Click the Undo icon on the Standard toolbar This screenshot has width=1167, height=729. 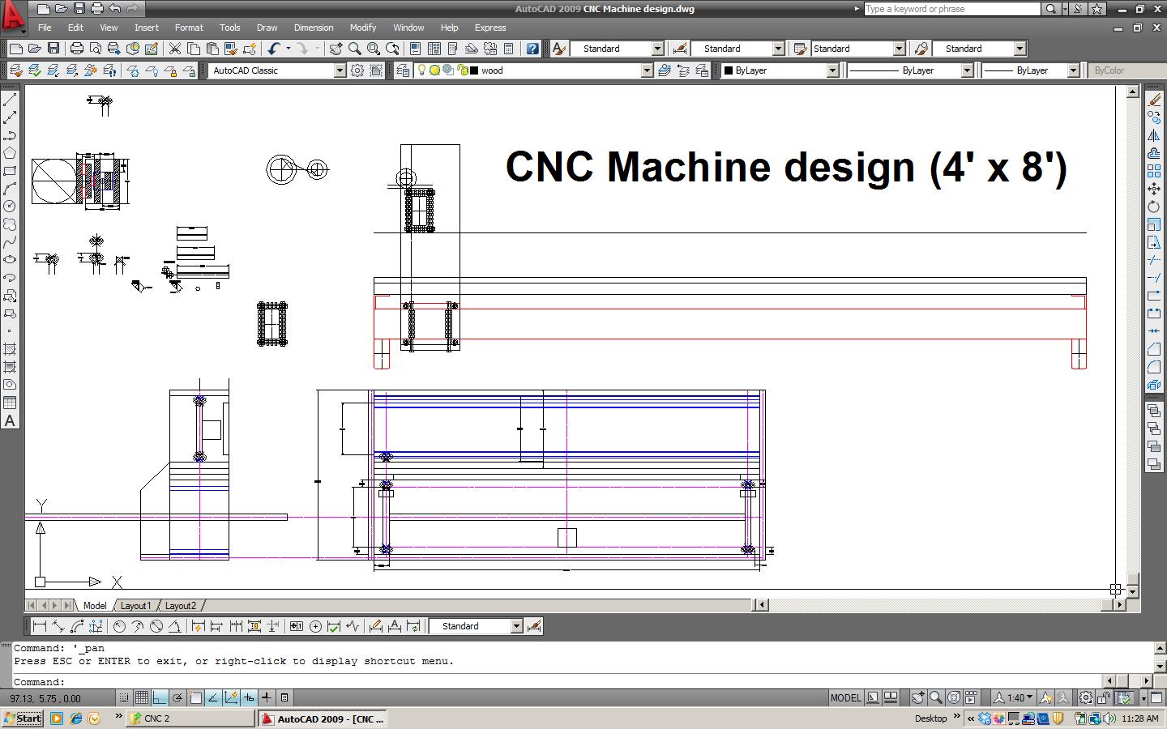point(274,49)
